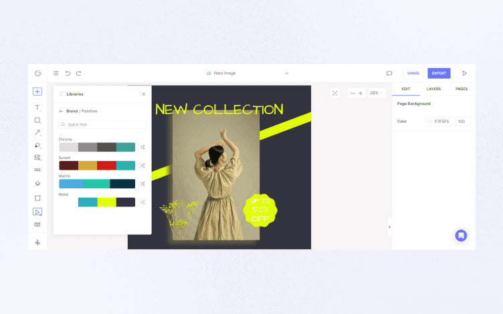Viewport: 503px width, 314px height.
Task: Click the EXPORT button
Action: (x=439, y=73)
